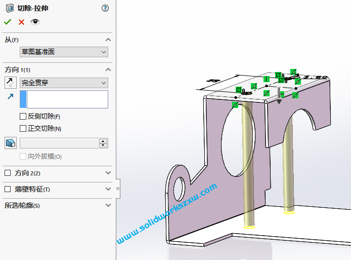Cancel the cut-extrude with red X
351x260 pixels.
(x=21, y=22)
